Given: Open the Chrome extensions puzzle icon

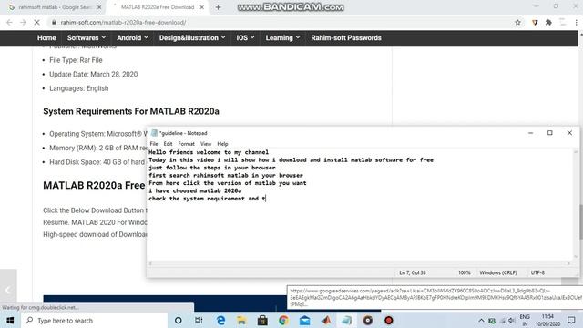Looking at the screenshot, I should pyautogui.click(x=548, y=22).
